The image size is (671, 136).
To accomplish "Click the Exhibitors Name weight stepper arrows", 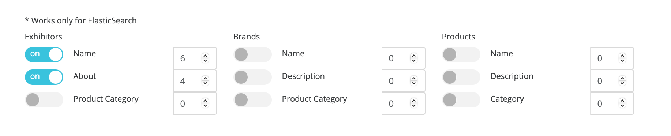I will (205, 58).
